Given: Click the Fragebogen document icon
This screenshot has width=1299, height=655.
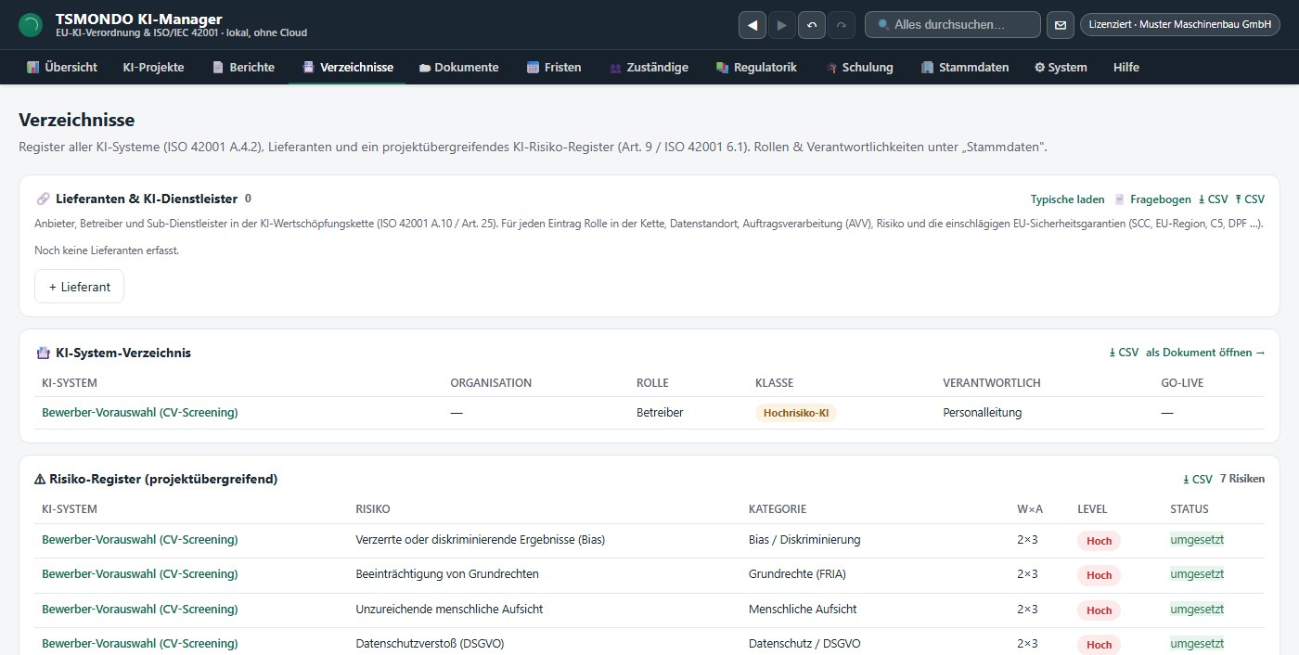Looking at the screenshot, I should coord(1120,199).
